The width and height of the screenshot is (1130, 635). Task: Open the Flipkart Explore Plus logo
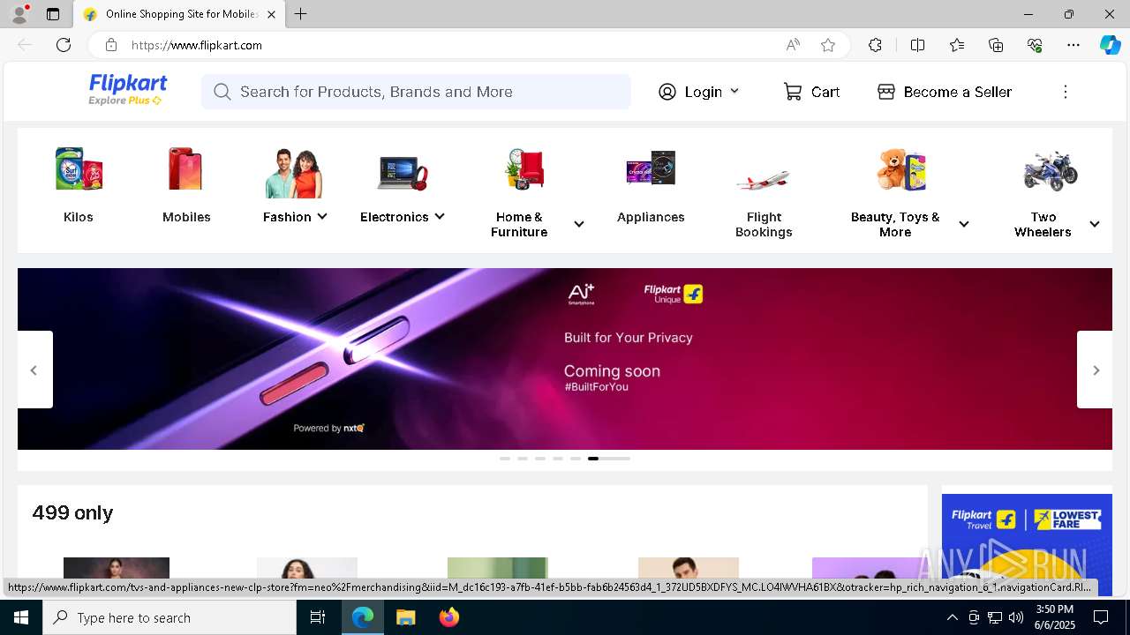[128, 91]
